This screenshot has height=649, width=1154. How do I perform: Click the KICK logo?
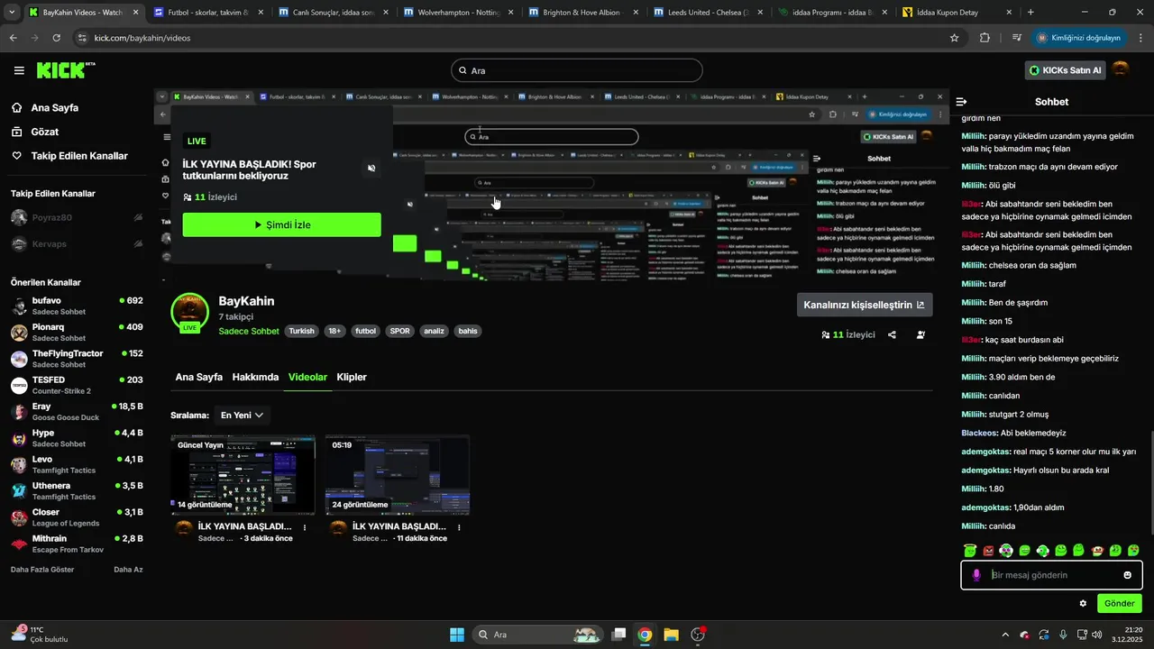[65, 70]
